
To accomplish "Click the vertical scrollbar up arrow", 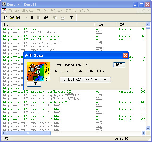I will pyautogui.click(x=148, y=24).
